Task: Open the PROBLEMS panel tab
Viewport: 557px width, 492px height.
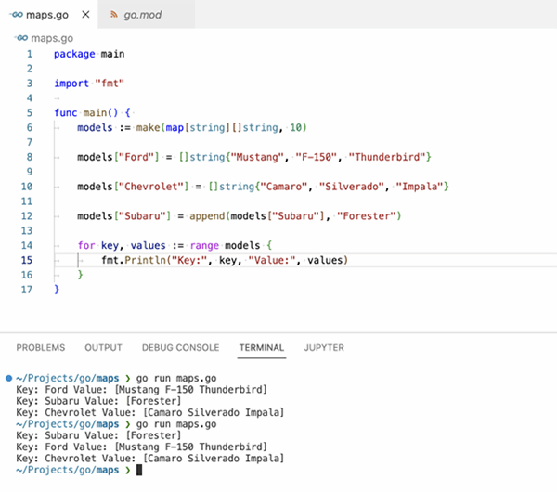Action: pos(41,348)
